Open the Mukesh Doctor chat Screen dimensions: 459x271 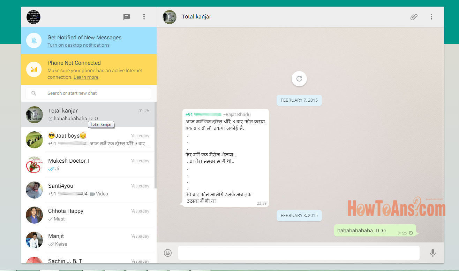(88, 164)
